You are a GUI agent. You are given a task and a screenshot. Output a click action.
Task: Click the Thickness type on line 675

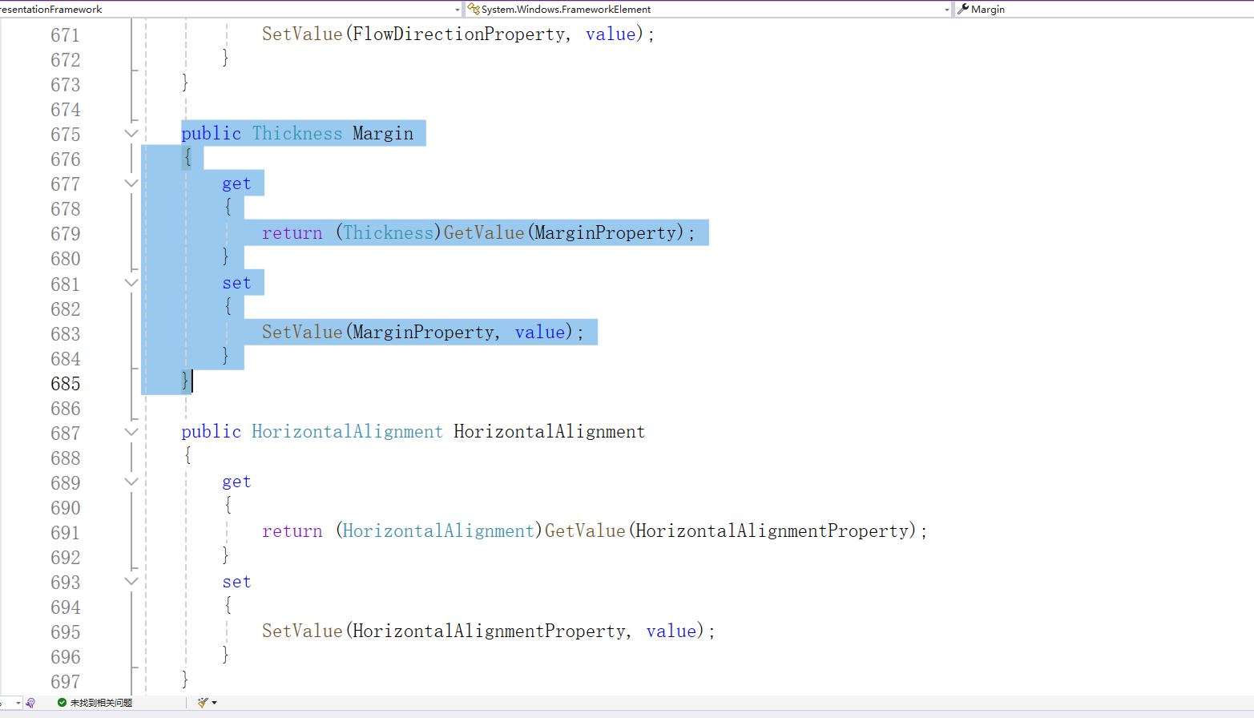[297, 134]
